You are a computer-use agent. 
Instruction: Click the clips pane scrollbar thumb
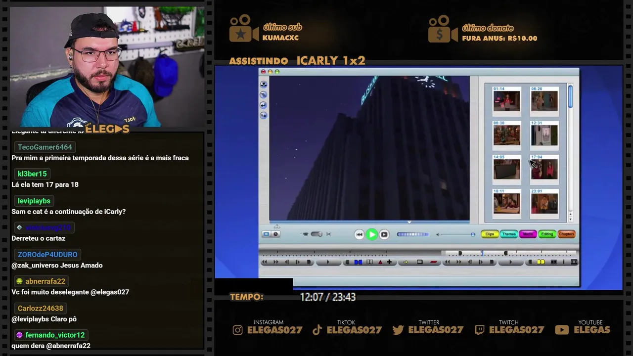click(x=570, y=96)
